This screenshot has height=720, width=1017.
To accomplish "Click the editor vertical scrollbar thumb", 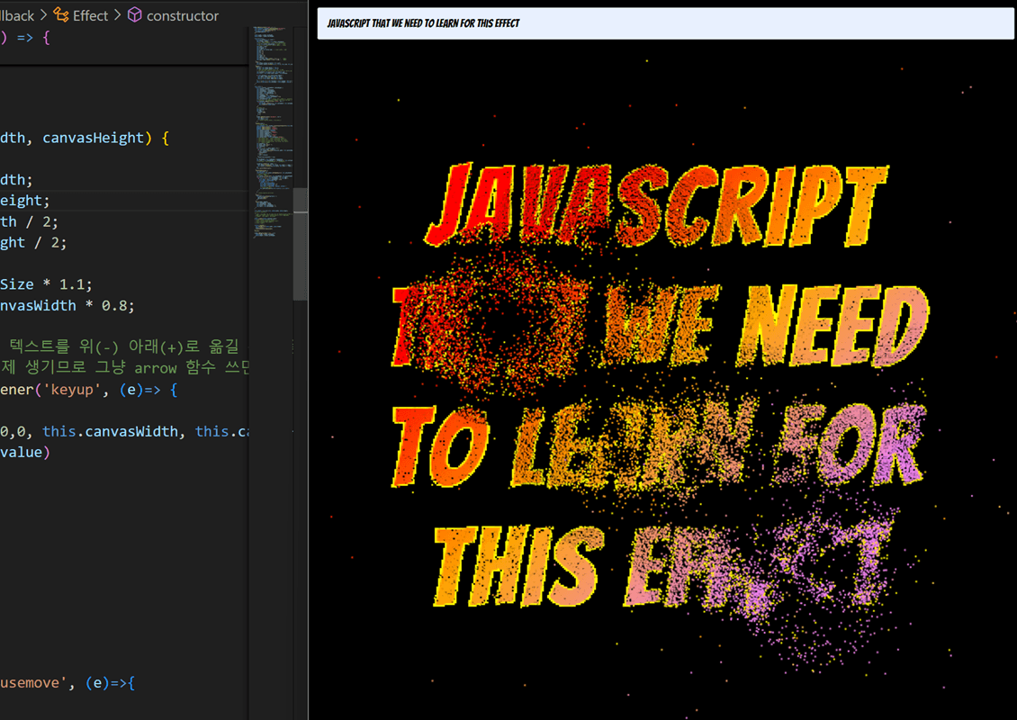I will [301, 243].
